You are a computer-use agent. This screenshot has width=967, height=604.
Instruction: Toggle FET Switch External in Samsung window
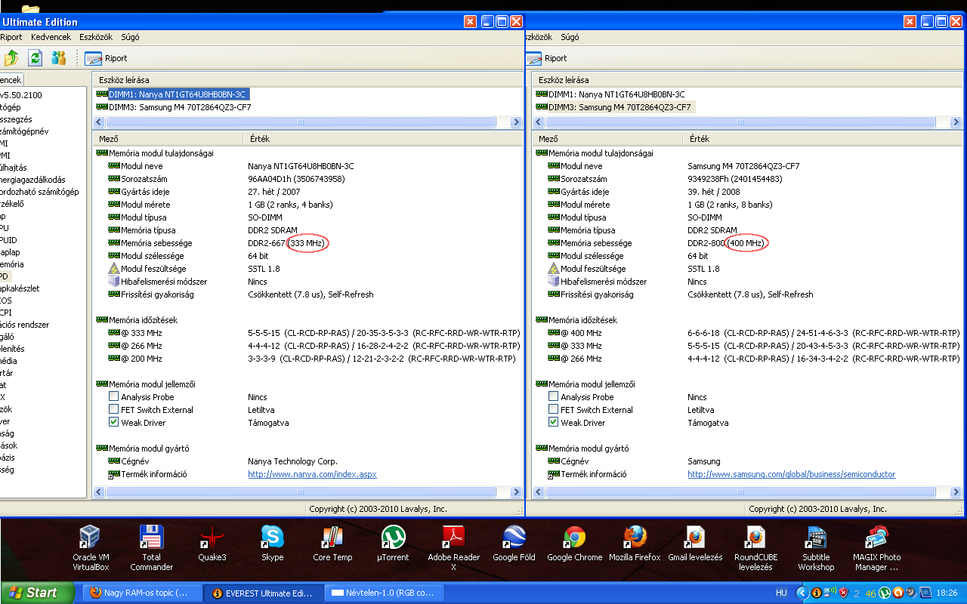[553, 409]
